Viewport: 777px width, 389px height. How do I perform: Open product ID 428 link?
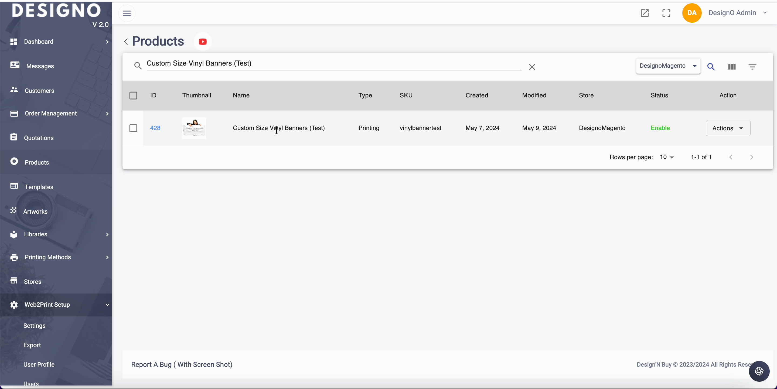click(155, 128)
